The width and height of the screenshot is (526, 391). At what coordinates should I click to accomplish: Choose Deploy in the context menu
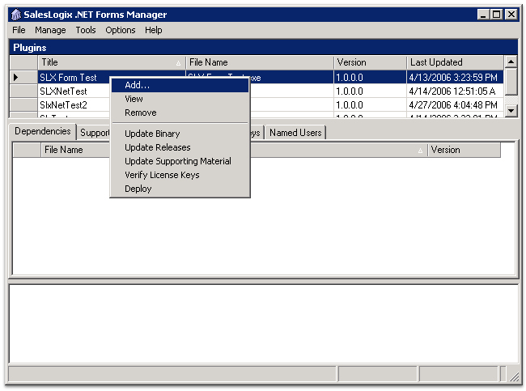click(180, 189)
